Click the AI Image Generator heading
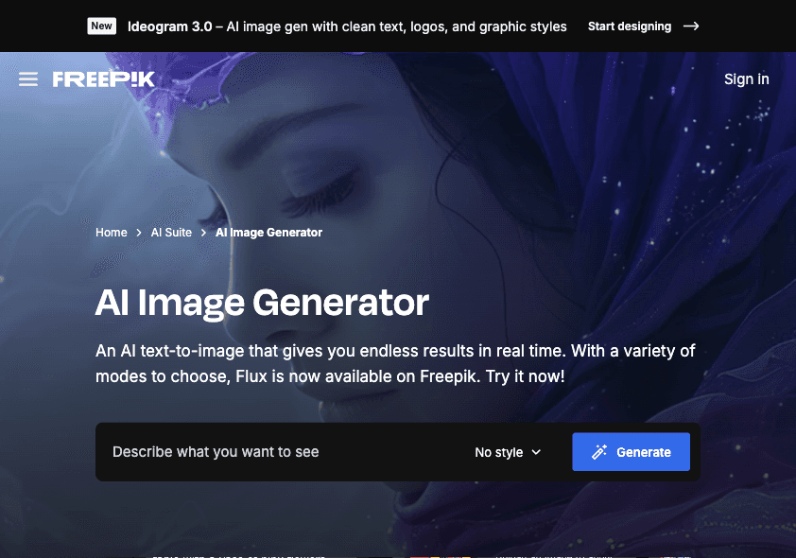Screen dimensions: 796x558 [262, 304]
